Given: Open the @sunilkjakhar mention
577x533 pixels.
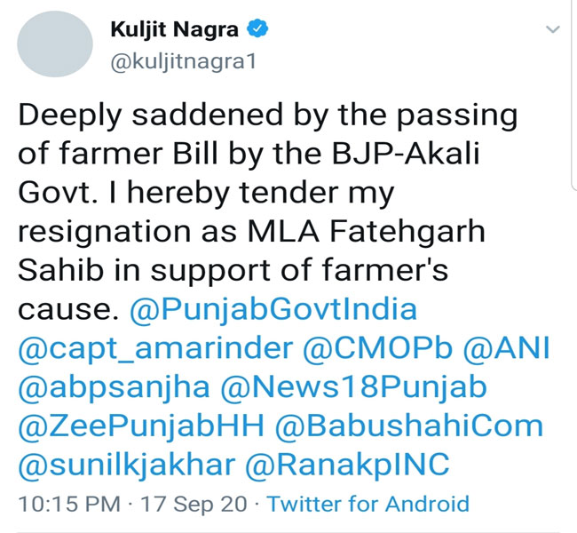Looking at the screenshot, I should click(x=127, y=465).
